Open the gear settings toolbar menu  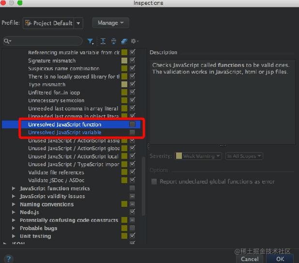pyautogui.click(x=135, y=41)
